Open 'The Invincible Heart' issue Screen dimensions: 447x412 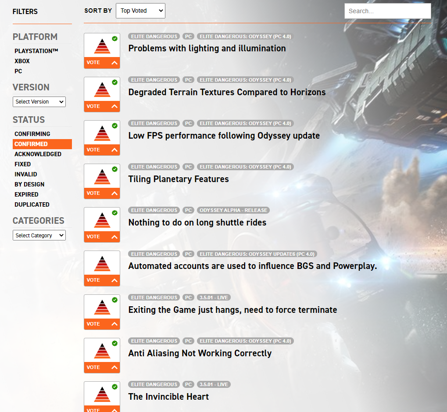pos(168,397)
